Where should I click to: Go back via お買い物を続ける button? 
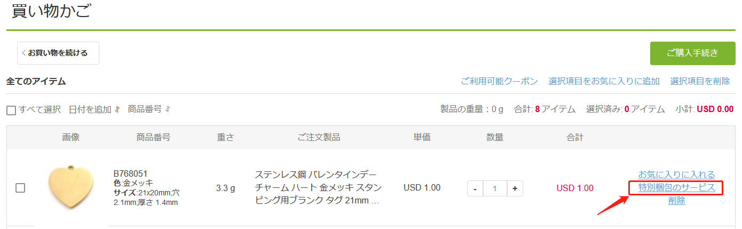tap(58, 53)
